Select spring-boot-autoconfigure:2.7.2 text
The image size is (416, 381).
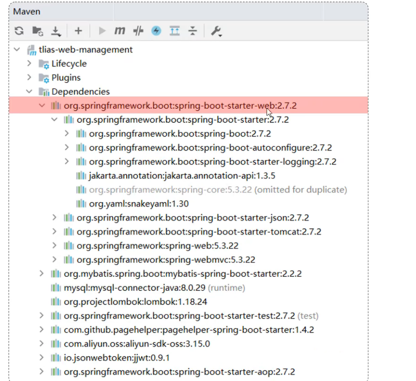click(x=210, y=148)
